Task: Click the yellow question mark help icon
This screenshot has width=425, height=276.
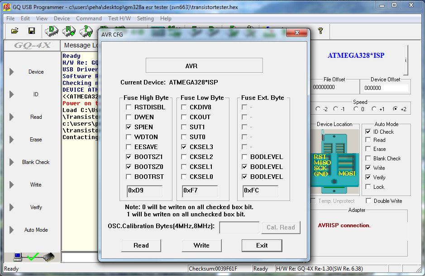Action: coord(320,31)
